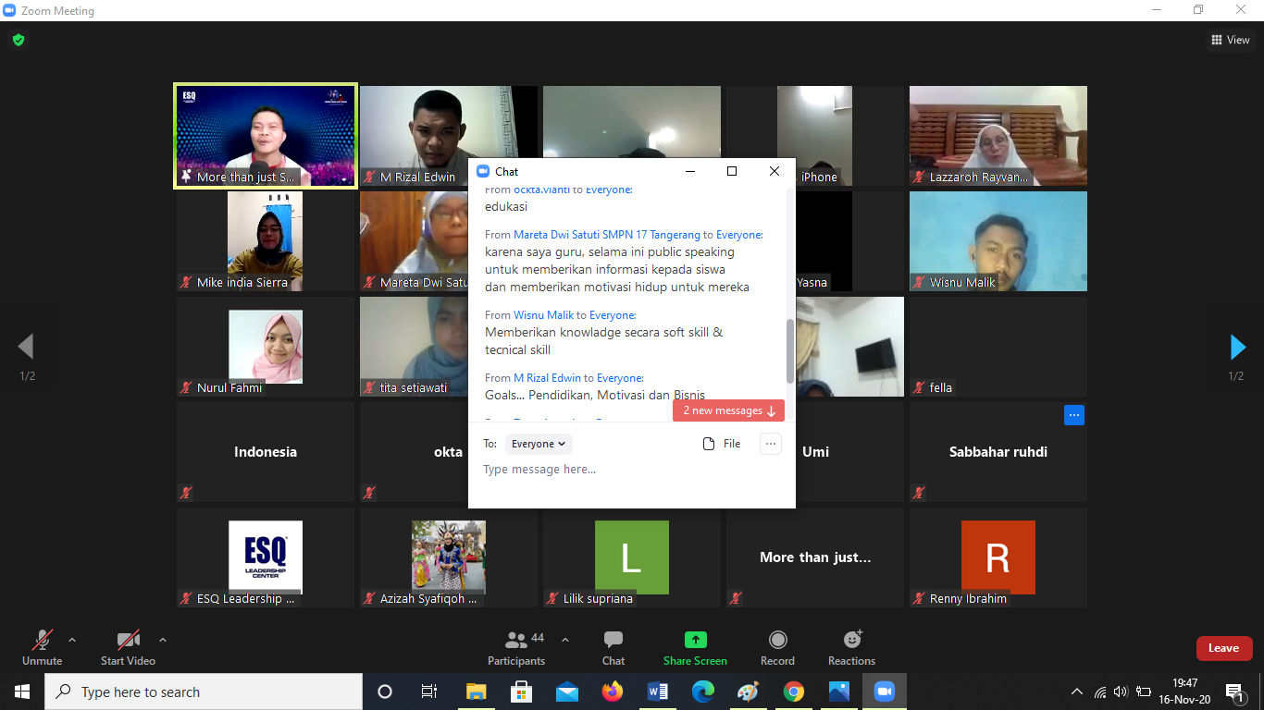Expand video options arrow beside Start Video
Image resolution: width=1264 pixels, height=710 pixels.
(163, 639)
